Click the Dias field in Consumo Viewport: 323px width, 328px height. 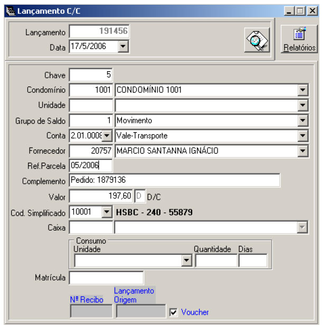coord(252,261)
